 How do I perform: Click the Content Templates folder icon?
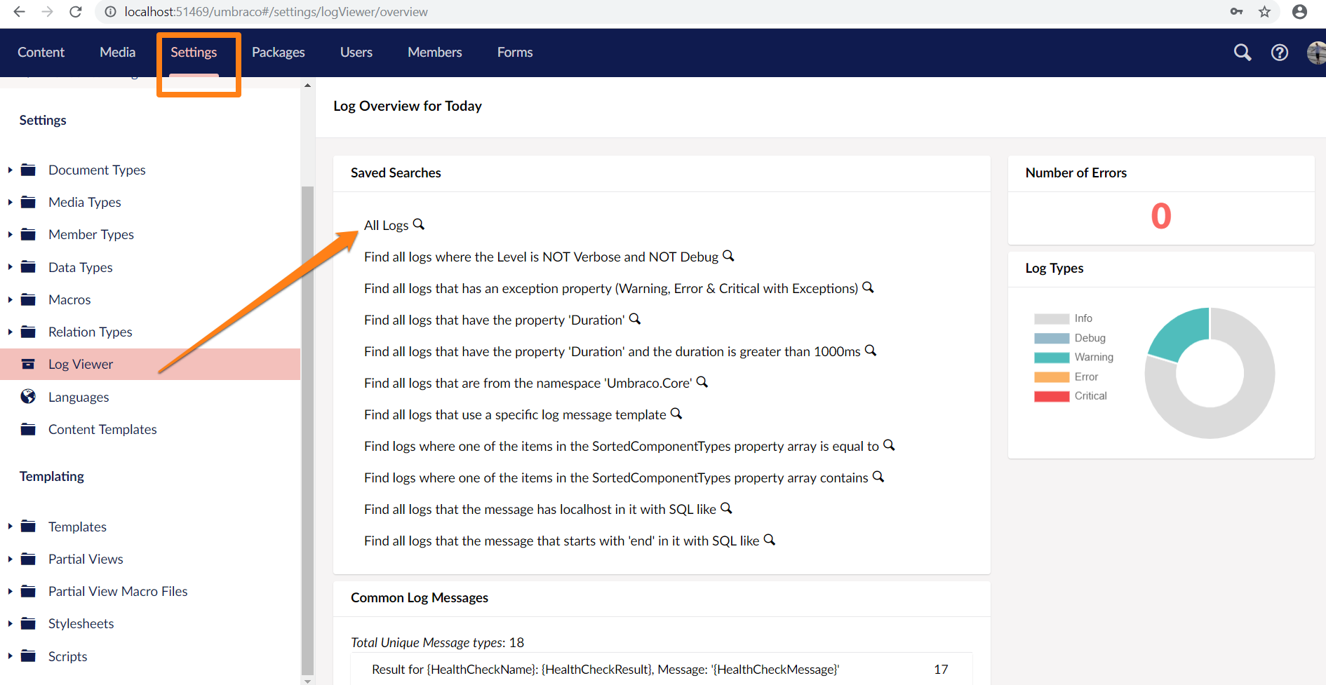(x=28, y=429)
